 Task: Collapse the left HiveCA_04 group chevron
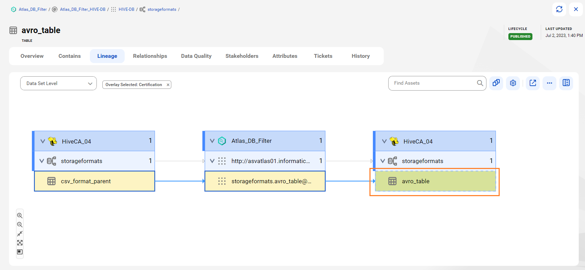(43, 141)
